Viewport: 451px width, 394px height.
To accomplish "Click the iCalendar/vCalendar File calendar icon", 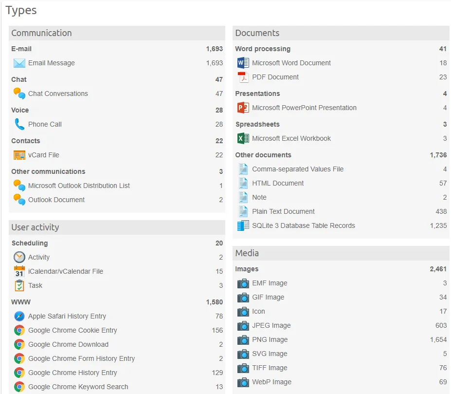I will 19,271.
